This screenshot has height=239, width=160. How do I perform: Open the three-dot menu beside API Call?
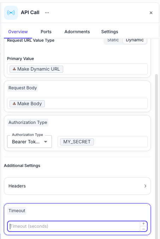point(47,13)
